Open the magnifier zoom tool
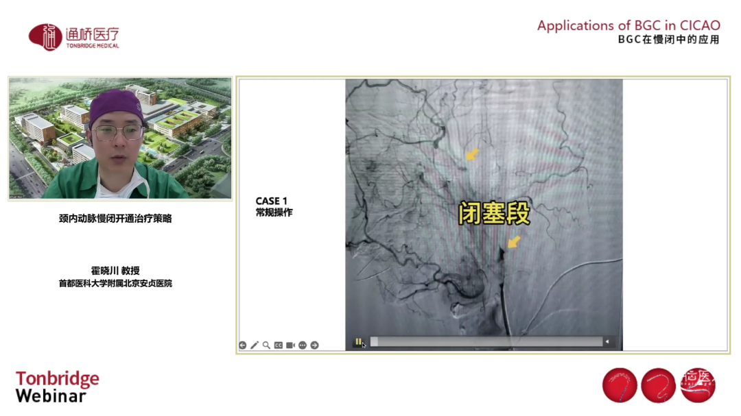741x416 pixels. tap(266, 345)
